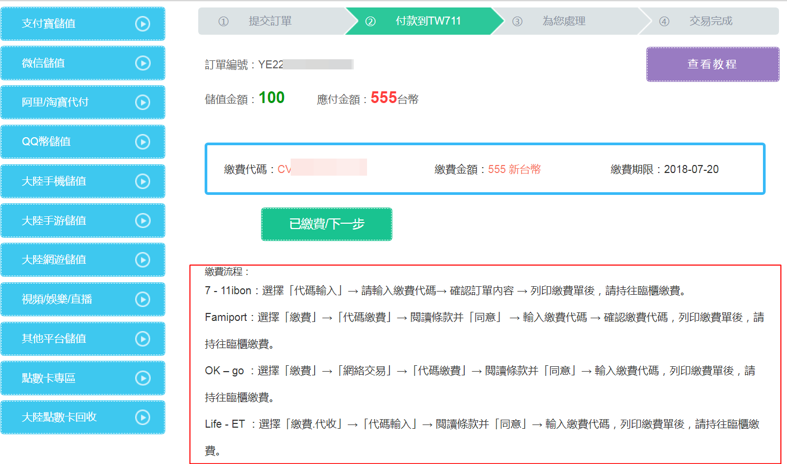Click the 訂單編號 order number text
The image size is (787, 464).
(x=279, y=65)
